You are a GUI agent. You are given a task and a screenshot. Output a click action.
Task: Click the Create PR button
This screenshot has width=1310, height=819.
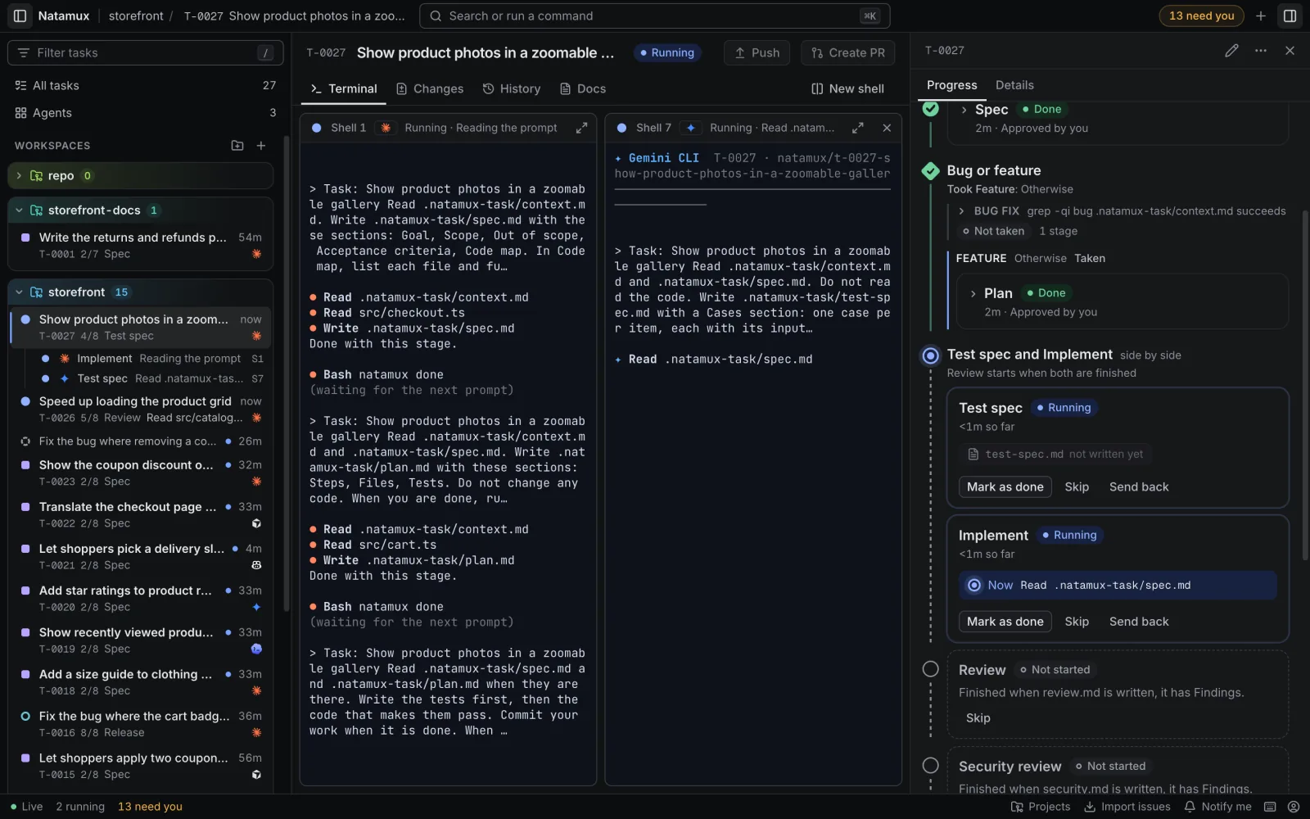848,52
